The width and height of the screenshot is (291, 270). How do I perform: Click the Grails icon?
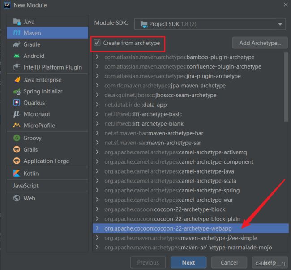click(x=17, y=149)
